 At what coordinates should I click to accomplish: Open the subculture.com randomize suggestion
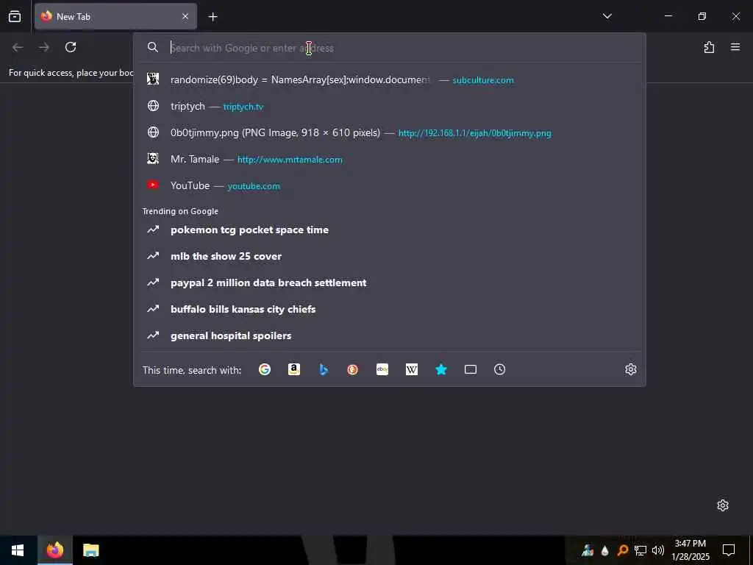click(x=390, y=79)
